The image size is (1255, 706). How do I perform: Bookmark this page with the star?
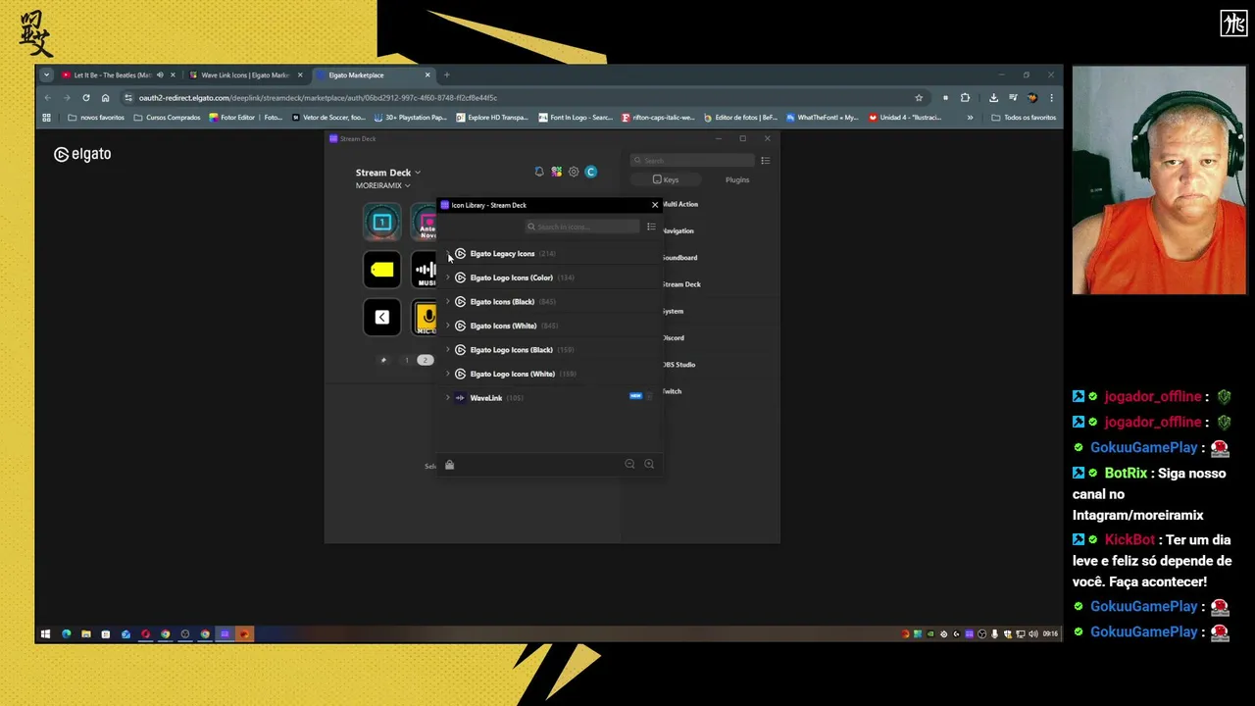[x=919, y=98]
